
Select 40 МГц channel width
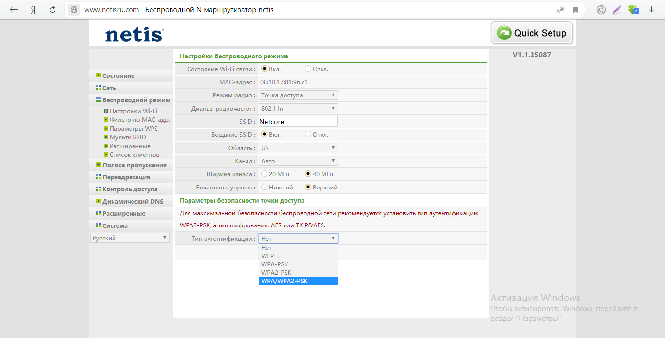pos(308,174)
